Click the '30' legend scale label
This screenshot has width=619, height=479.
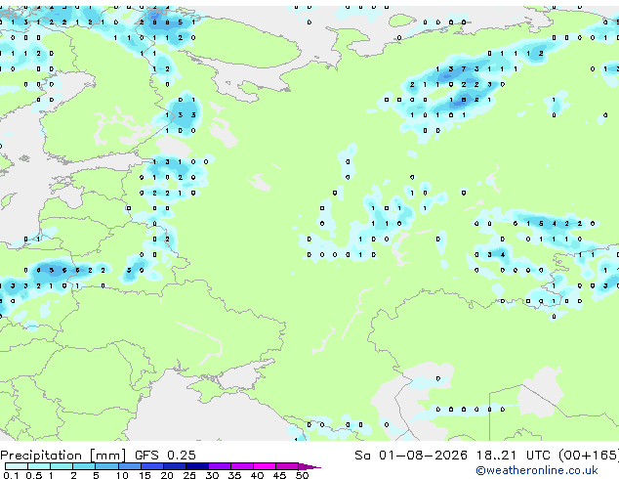click(x=212, y=475)
